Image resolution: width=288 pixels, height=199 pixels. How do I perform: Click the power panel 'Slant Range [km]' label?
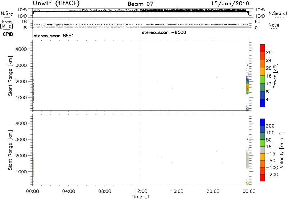click(10, 76)
